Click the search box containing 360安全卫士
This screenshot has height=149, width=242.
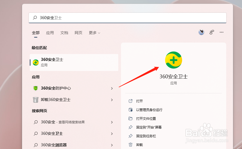pos(128,18)
